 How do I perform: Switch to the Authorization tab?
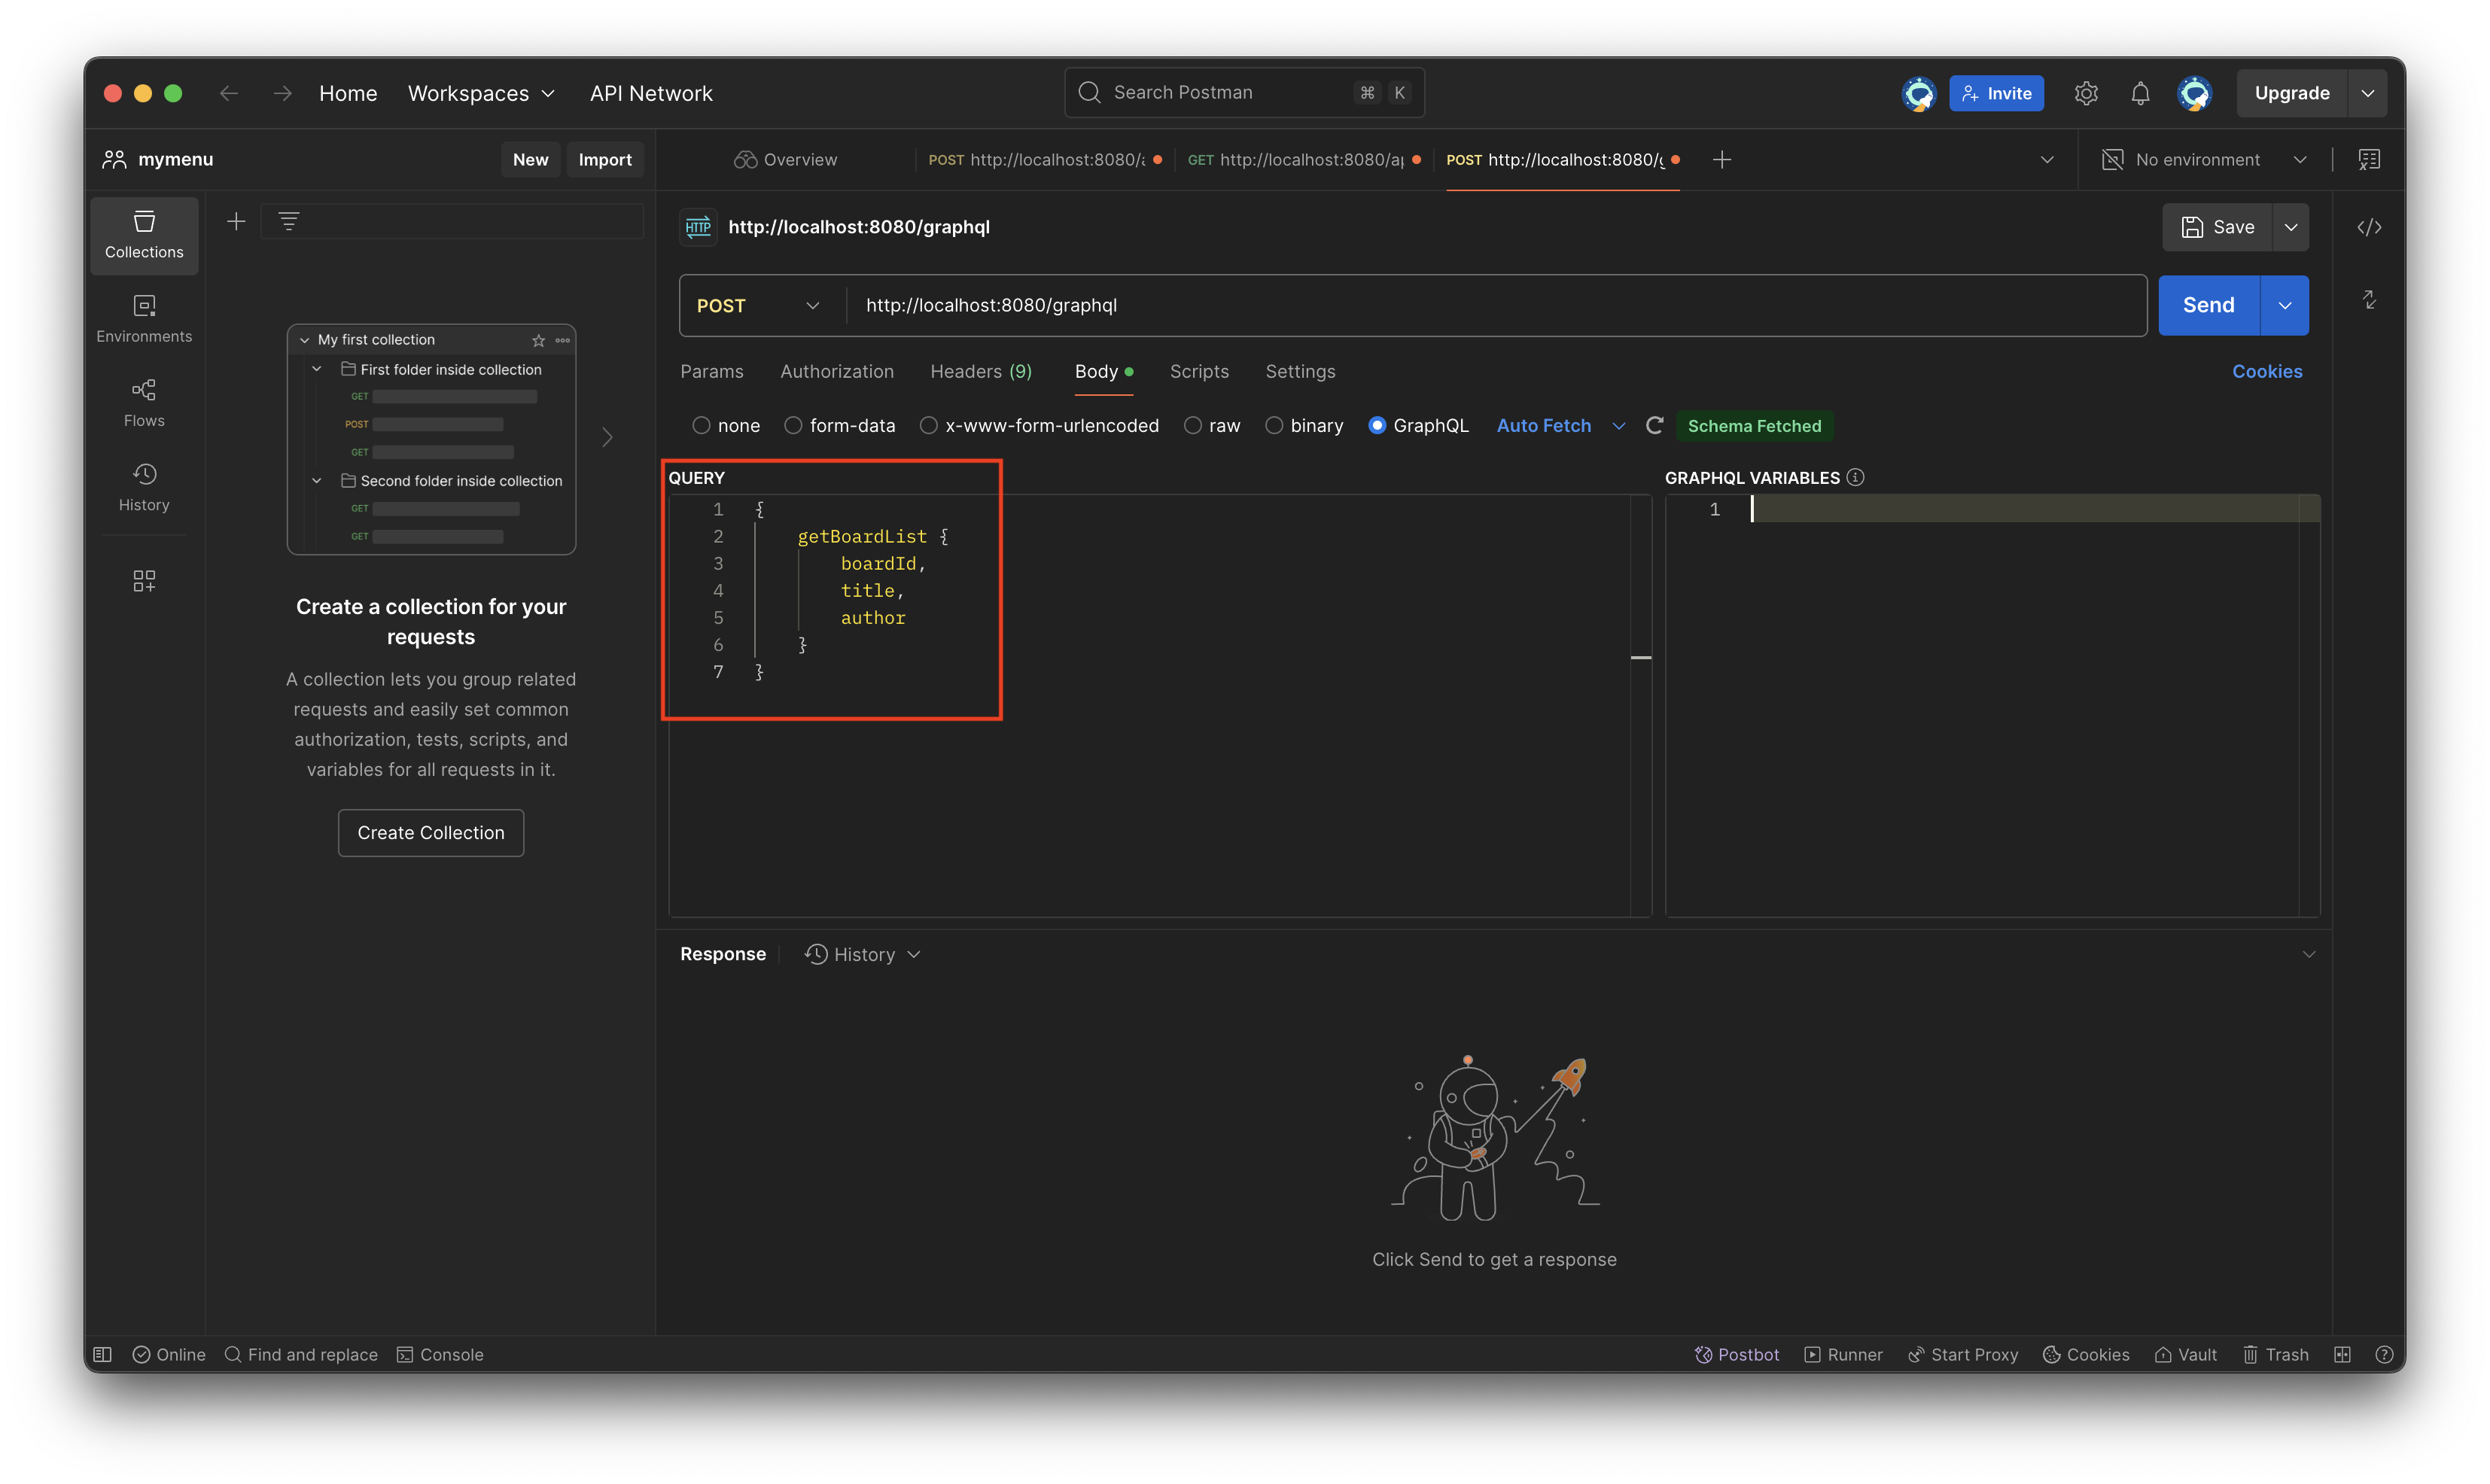pyautogui.click(x=836, y=371)
